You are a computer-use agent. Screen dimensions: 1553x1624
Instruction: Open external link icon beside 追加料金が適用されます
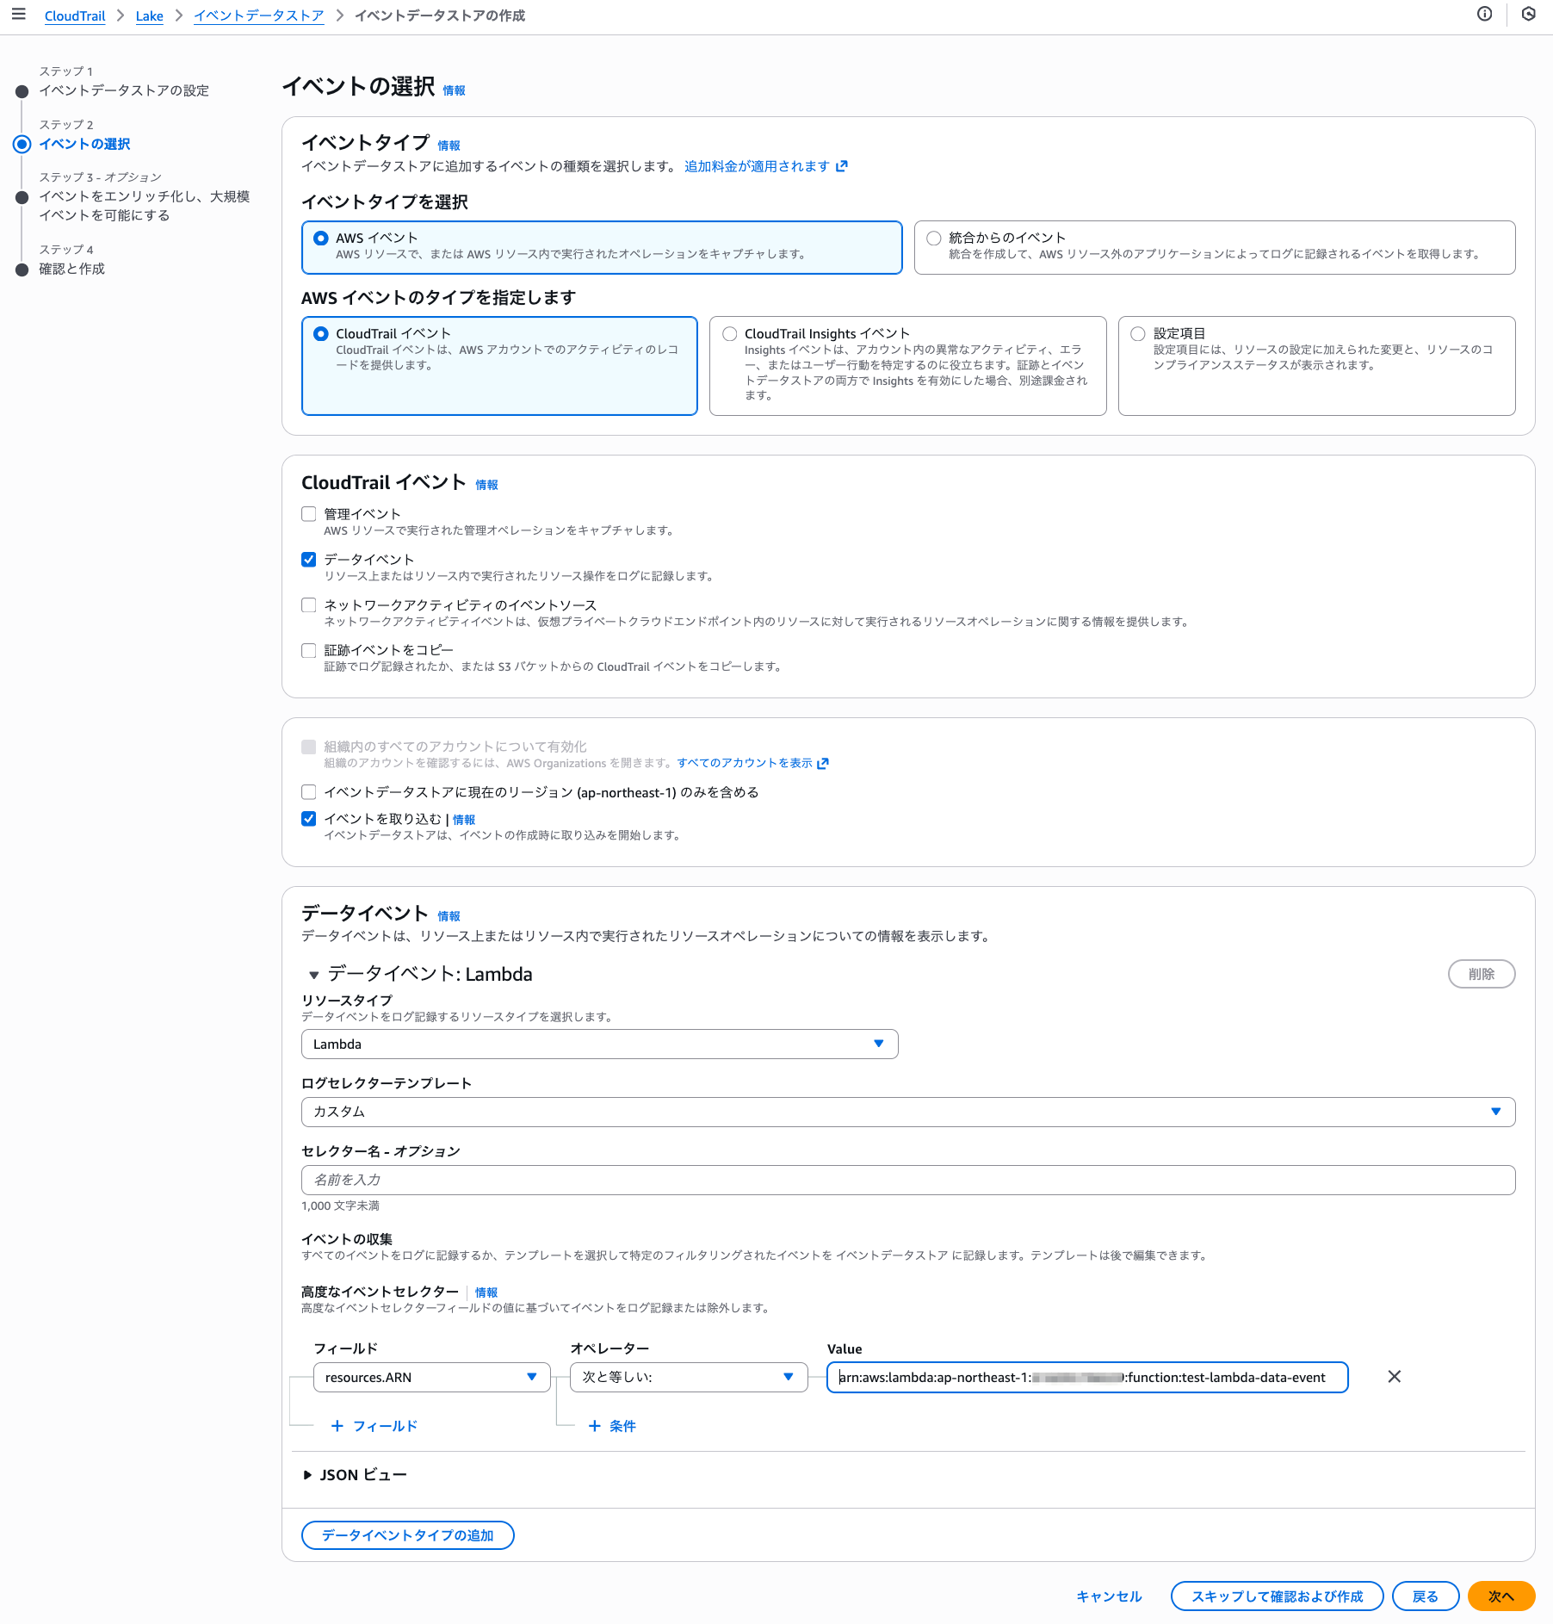[x=842, y=166]
